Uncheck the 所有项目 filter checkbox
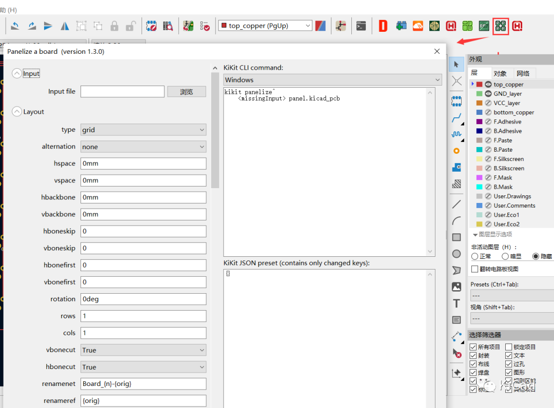The width and height of the screenshot is (554, 408). point(473,347)
